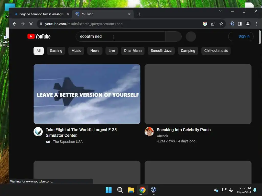Open the Chrome three-dot menu
Image resolution: width=262 pixels, height=196 pixels.
click(x=256, y=24)
